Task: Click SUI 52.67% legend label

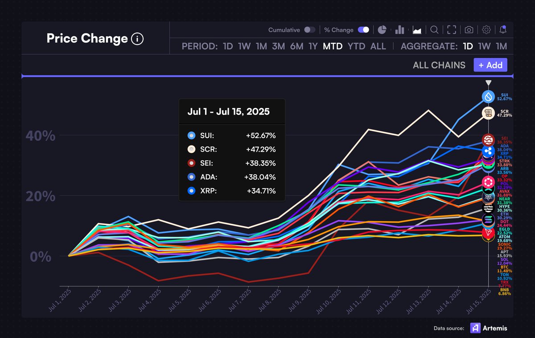Action: click(504, 97)
